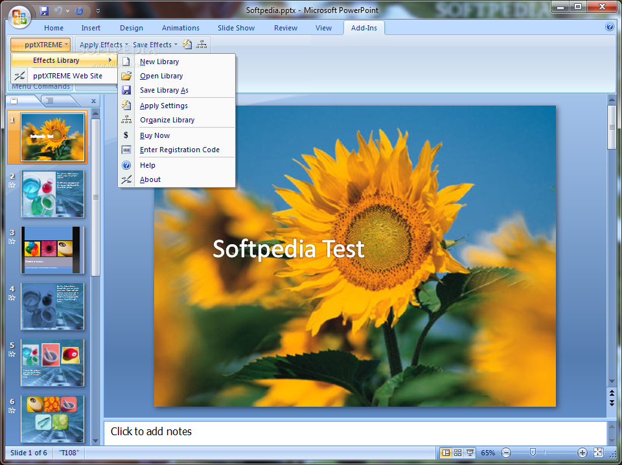Switch to Outline tab in slide pane
Screen dimensions: 622x465
coord(50,100)
